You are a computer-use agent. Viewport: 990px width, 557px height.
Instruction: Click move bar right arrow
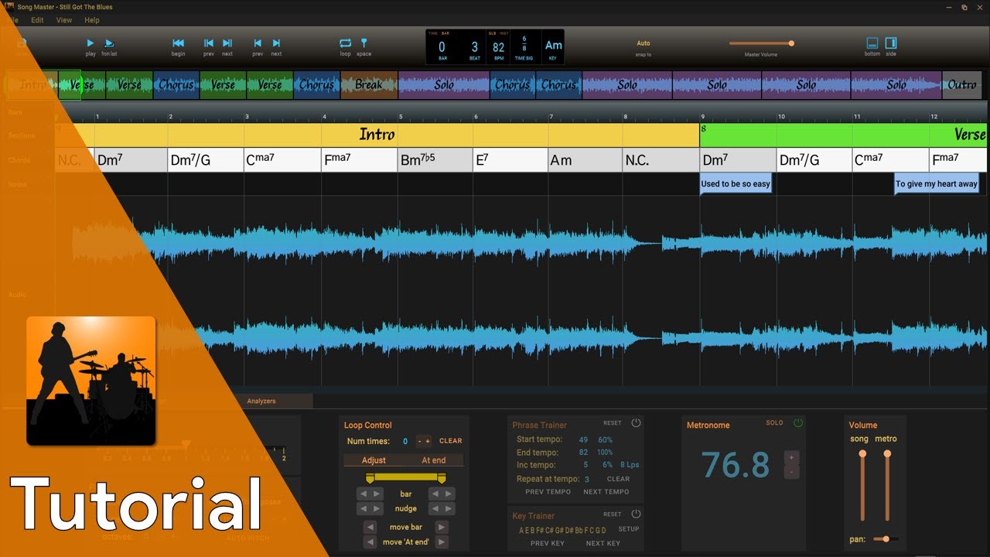[442, 527]
